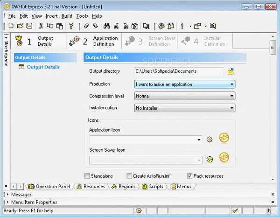Click the green checkmark in status bar
The height and width of the screenshot is (217, 280).
[x=235, y=211]
